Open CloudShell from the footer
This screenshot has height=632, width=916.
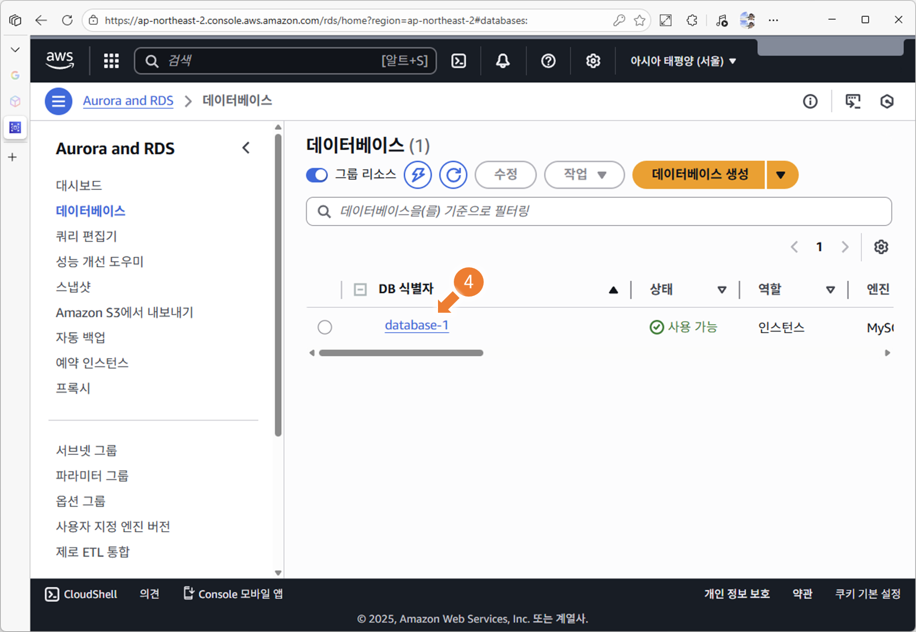(81, 594)
